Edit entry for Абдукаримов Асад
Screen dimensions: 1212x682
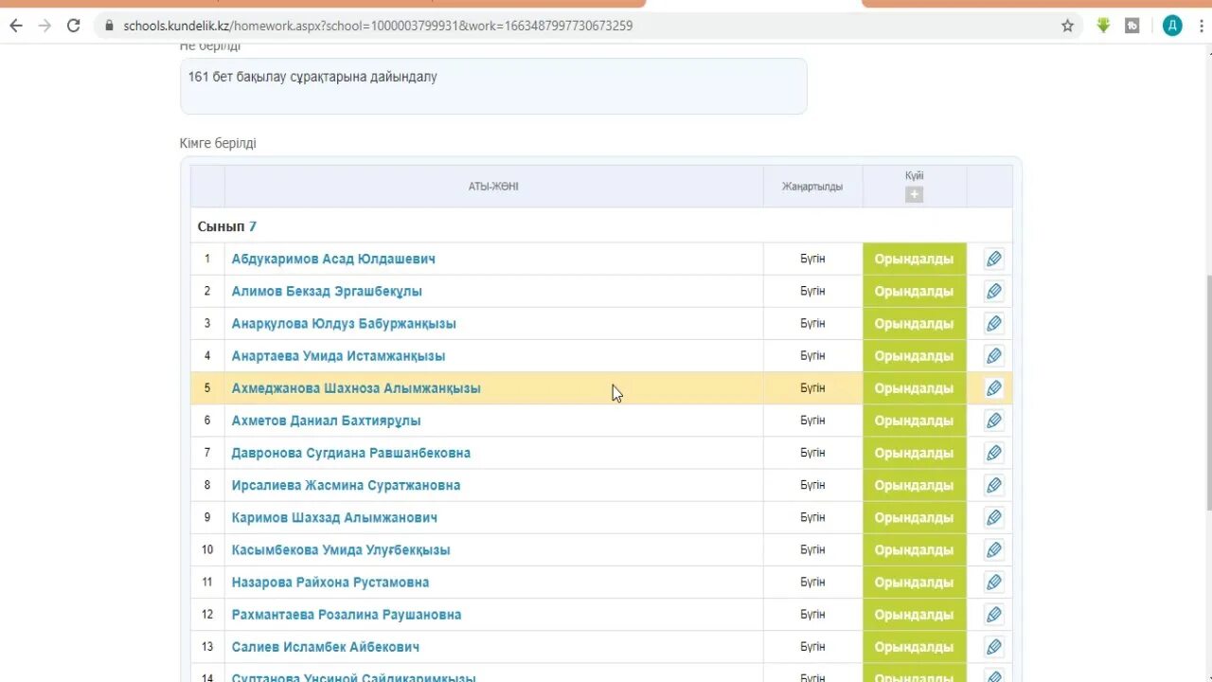click(993, 259)
